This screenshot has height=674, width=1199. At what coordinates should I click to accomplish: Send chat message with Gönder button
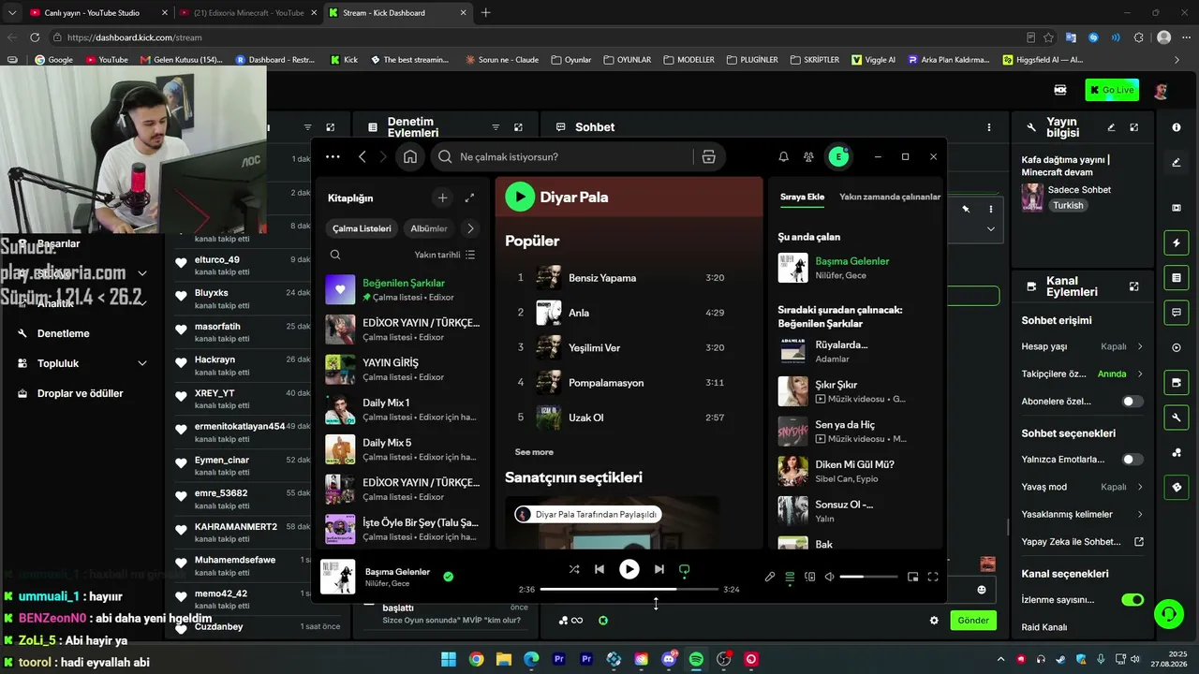pos(973,620)
